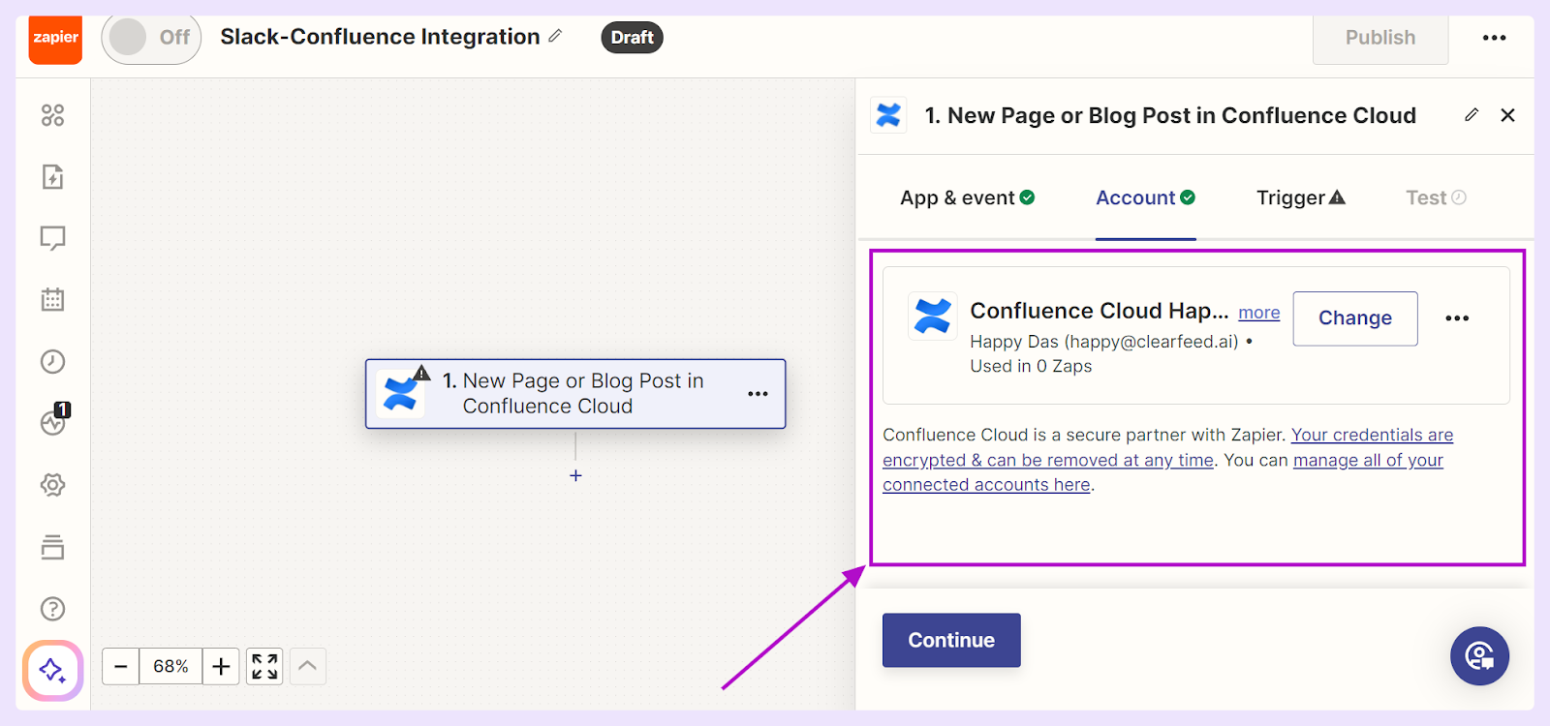Add a step with the plus below the trigger
The image size is (1550, 726).
click(x=575, y=475)
